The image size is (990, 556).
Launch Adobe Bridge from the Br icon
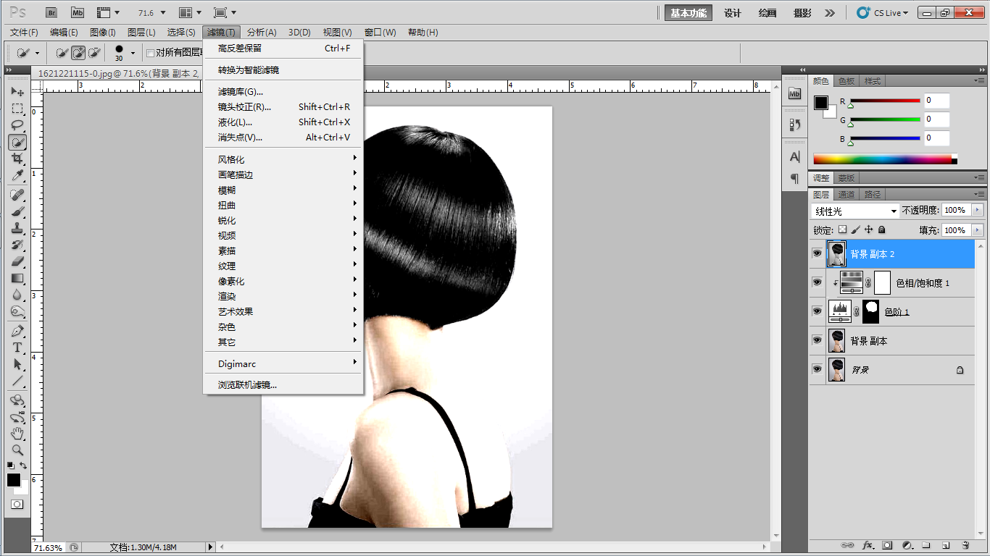pyautogui.click(x=52, y=13)
